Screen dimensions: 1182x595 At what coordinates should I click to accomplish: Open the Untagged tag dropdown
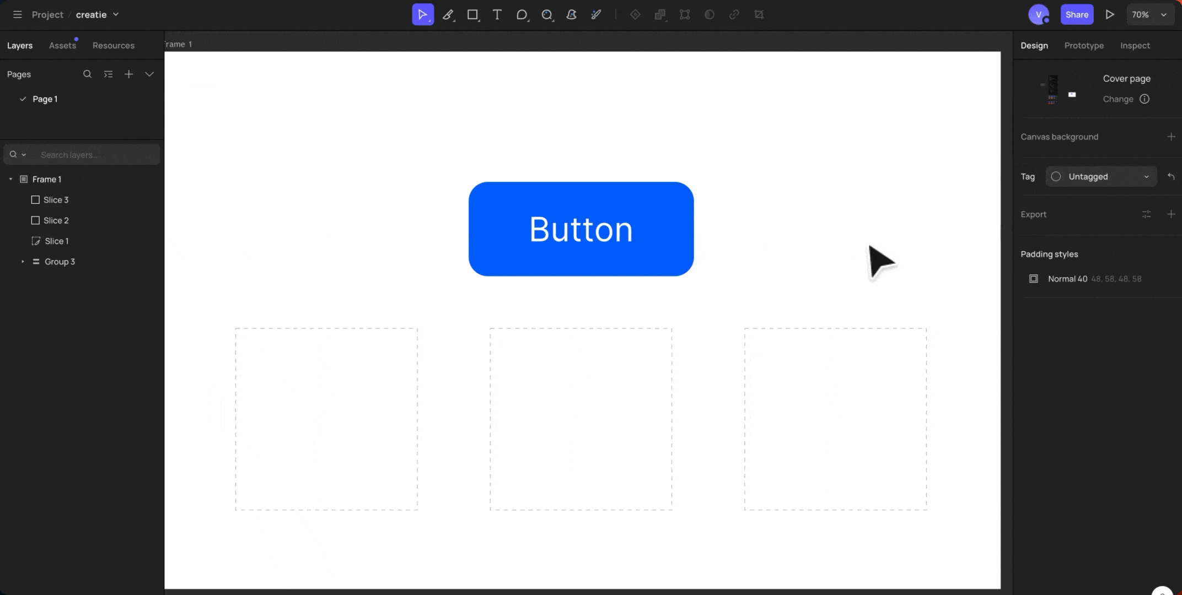[1101, 177]
